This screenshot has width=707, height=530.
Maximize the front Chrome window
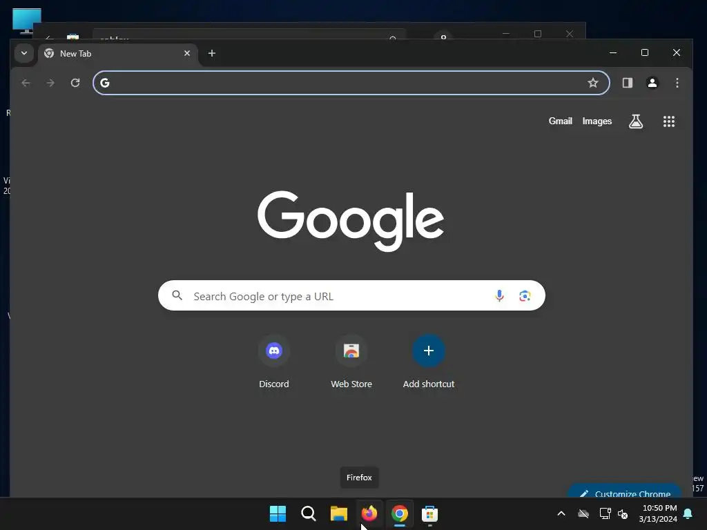tap(645, 52)
